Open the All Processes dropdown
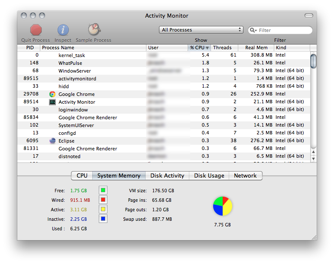 pos(201,30)
